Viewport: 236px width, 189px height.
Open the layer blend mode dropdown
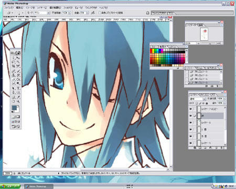coord(204,99)
